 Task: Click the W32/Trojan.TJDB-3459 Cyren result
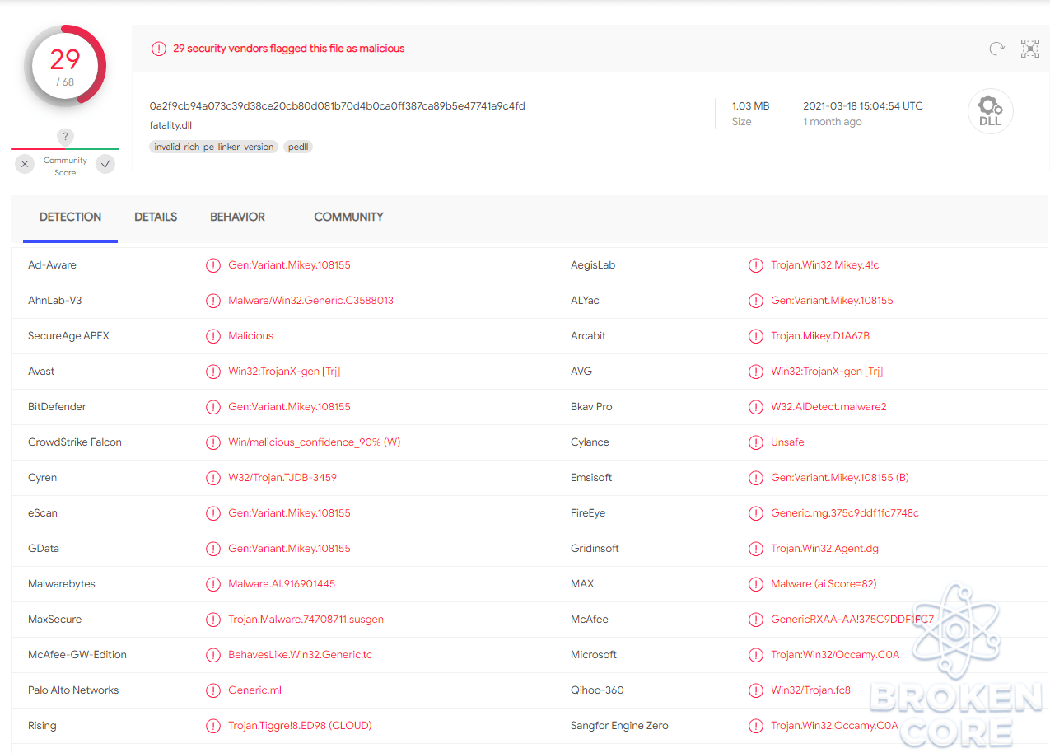tap(282, 478)
